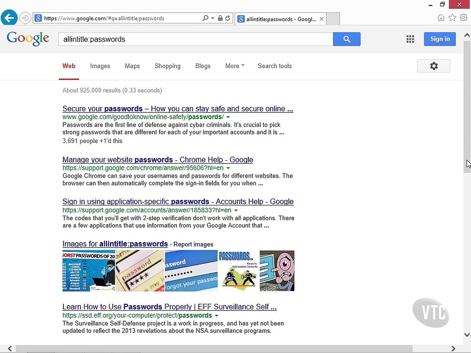Click the horizontal scrollbar right arrow
Viewport: 471px width, 353px height.
(x=453, y=349)
